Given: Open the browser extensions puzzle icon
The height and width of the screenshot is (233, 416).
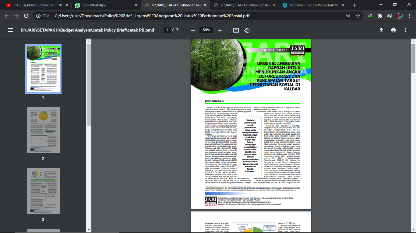Looking at the screenshot, I should (x=380, y=16).
